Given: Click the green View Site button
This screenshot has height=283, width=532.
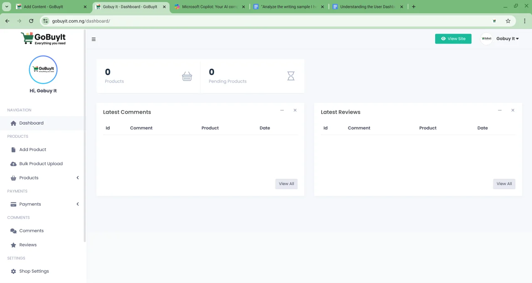Looking at the screenshot, I should click(x=453, y=39).
